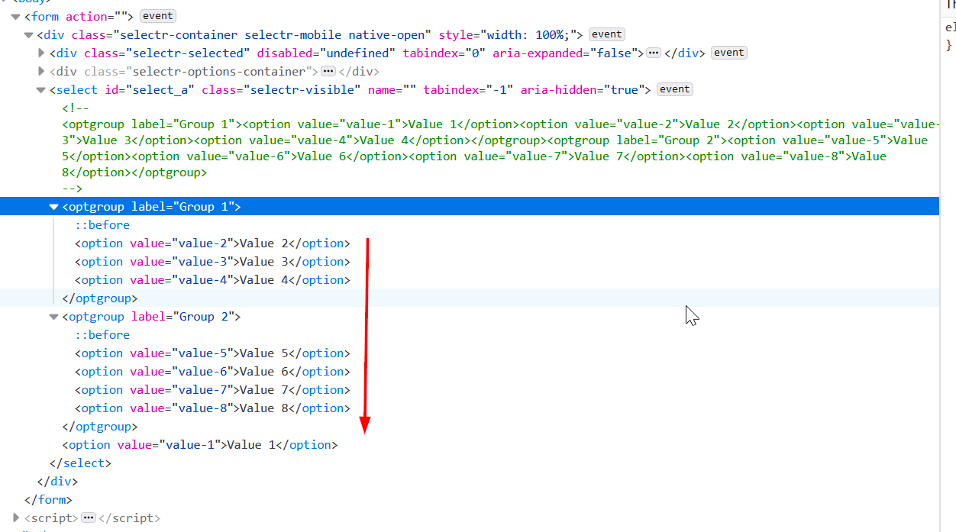Expand the script element
956x532 pixels.
[x=16, y=517]
